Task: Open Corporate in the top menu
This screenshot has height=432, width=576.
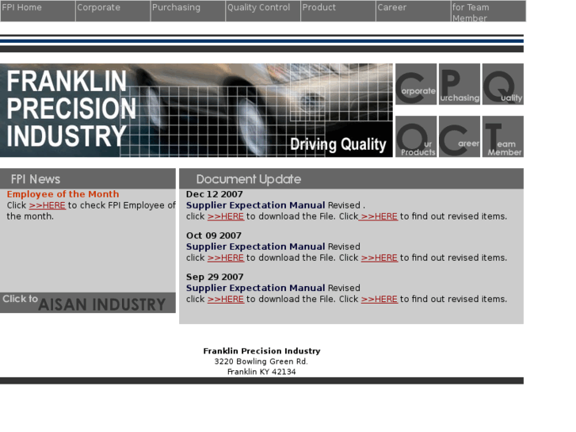Action: pyautogui.click(x=113, y=11)
